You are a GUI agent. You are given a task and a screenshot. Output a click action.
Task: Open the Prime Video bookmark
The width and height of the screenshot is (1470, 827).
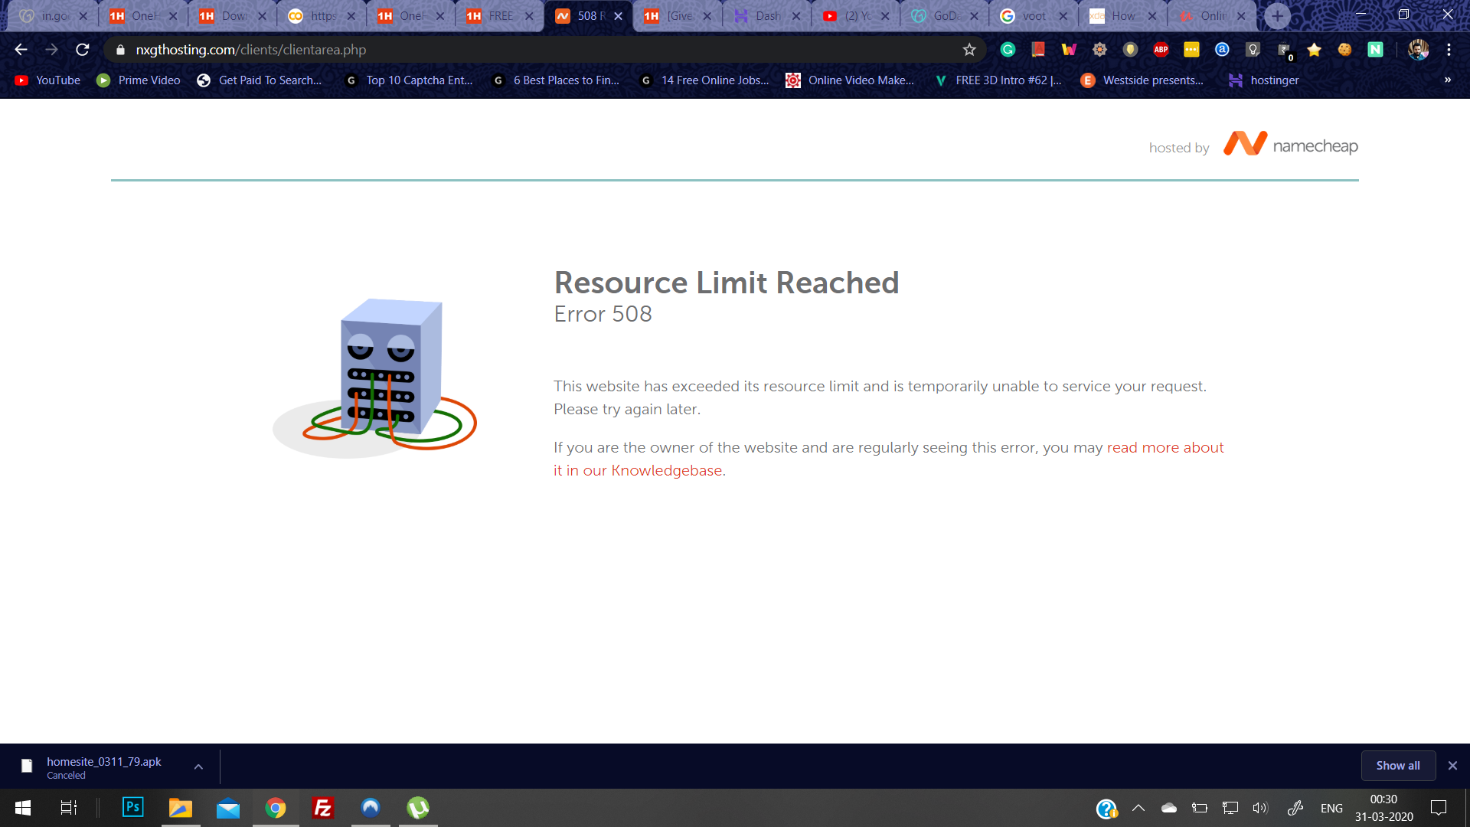click(x=139, y=80)
